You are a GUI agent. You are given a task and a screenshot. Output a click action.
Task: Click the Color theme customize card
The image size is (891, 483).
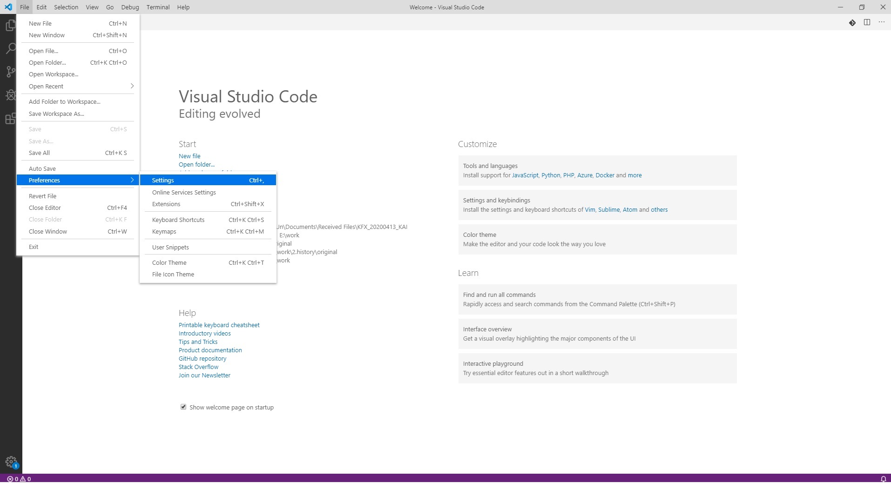[597, 239]
